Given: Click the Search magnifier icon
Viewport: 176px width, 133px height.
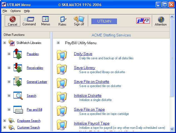Looking at the screenshot, I should [x=18, y=96].
